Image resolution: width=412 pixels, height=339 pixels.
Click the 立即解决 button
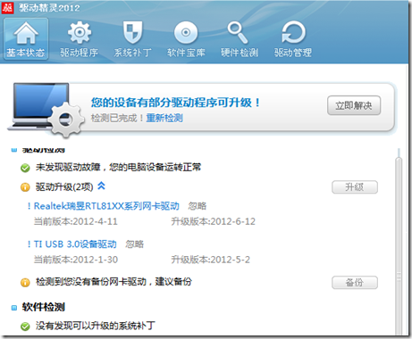tap(354, 105)
